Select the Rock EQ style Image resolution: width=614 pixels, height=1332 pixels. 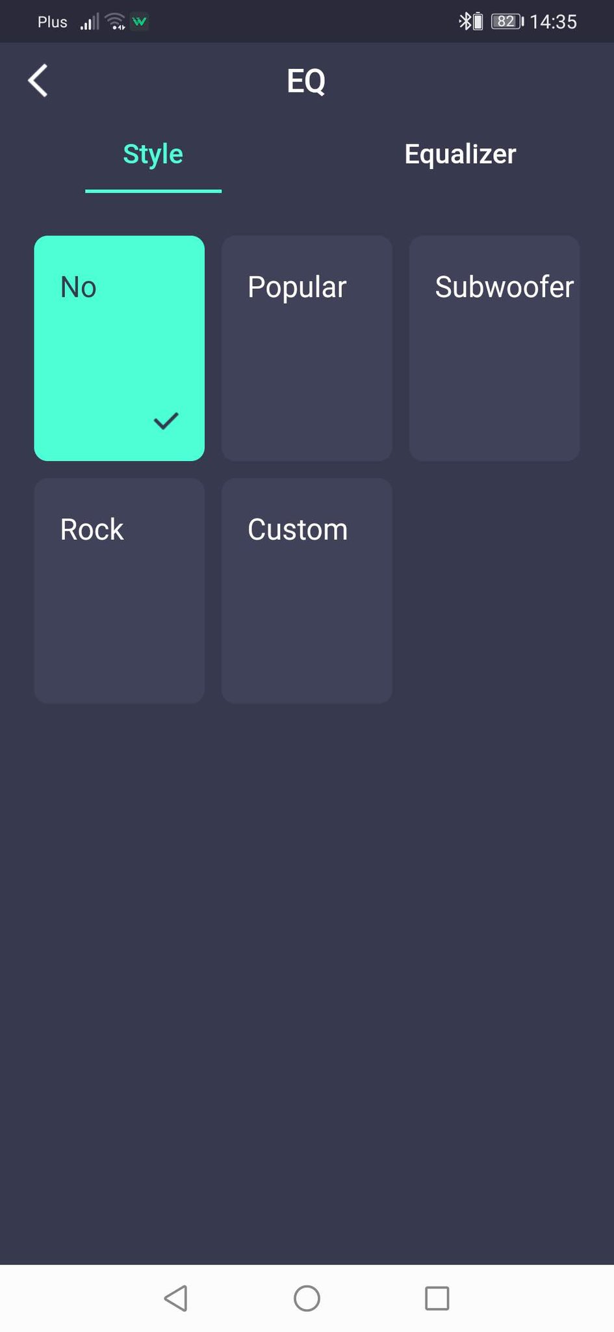(x=120, y=591)
